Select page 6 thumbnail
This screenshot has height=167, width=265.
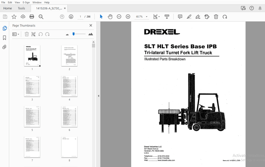click(x=69, y=117)
